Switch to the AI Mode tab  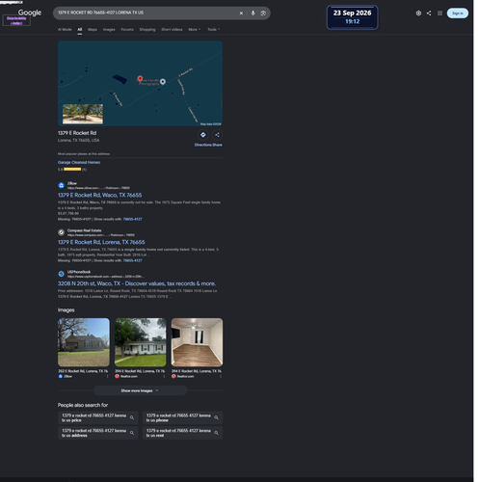[65, 29]
